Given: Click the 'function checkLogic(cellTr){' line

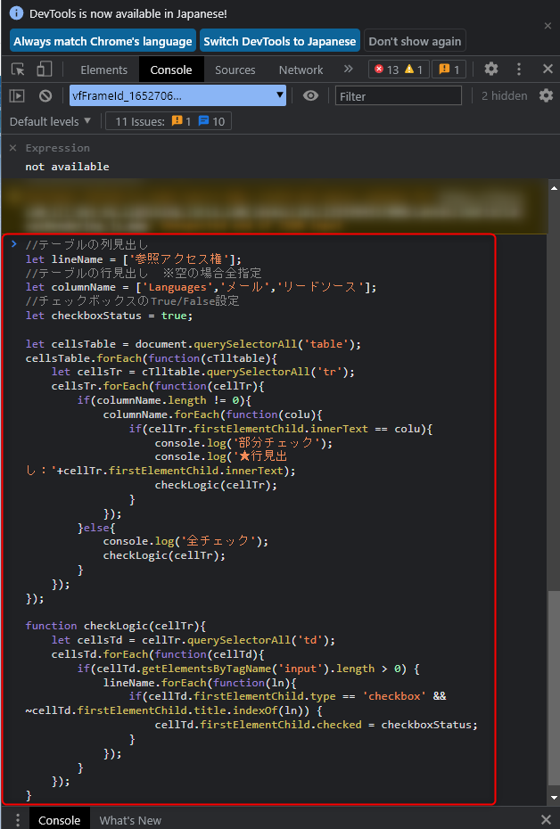Looking at the screenshot, I should coord(115,626).
